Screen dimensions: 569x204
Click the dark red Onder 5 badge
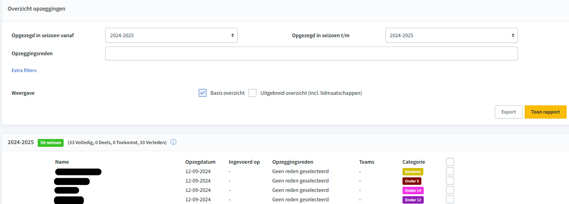[412, 181]
